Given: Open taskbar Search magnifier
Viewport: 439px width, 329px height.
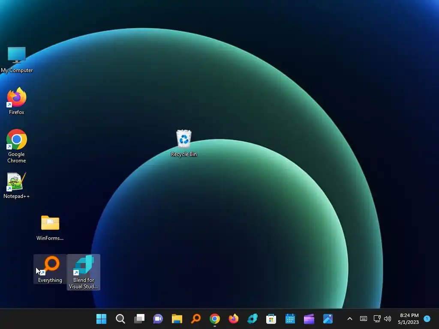Looking at the screenshot, I should pos(120,319).
